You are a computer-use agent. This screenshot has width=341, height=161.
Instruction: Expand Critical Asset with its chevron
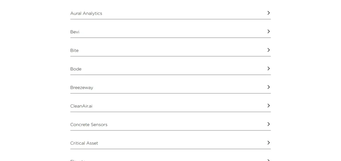269,143
